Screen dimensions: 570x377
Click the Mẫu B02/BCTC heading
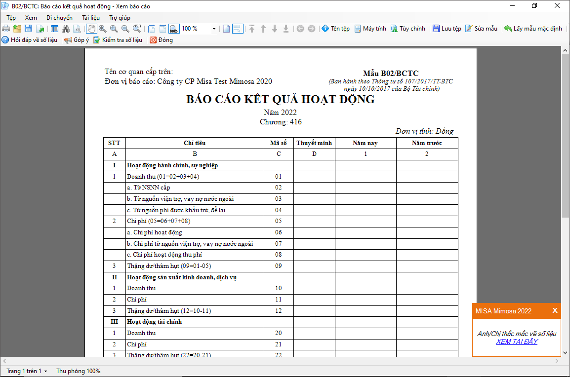coord(391,73)
